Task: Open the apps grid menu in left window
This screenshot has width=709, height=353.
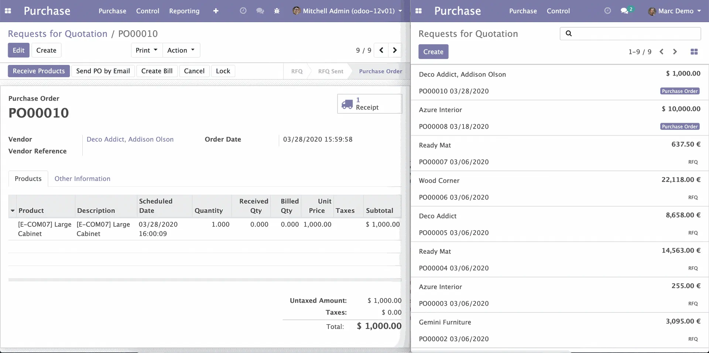Action: [x=8, y=11]
